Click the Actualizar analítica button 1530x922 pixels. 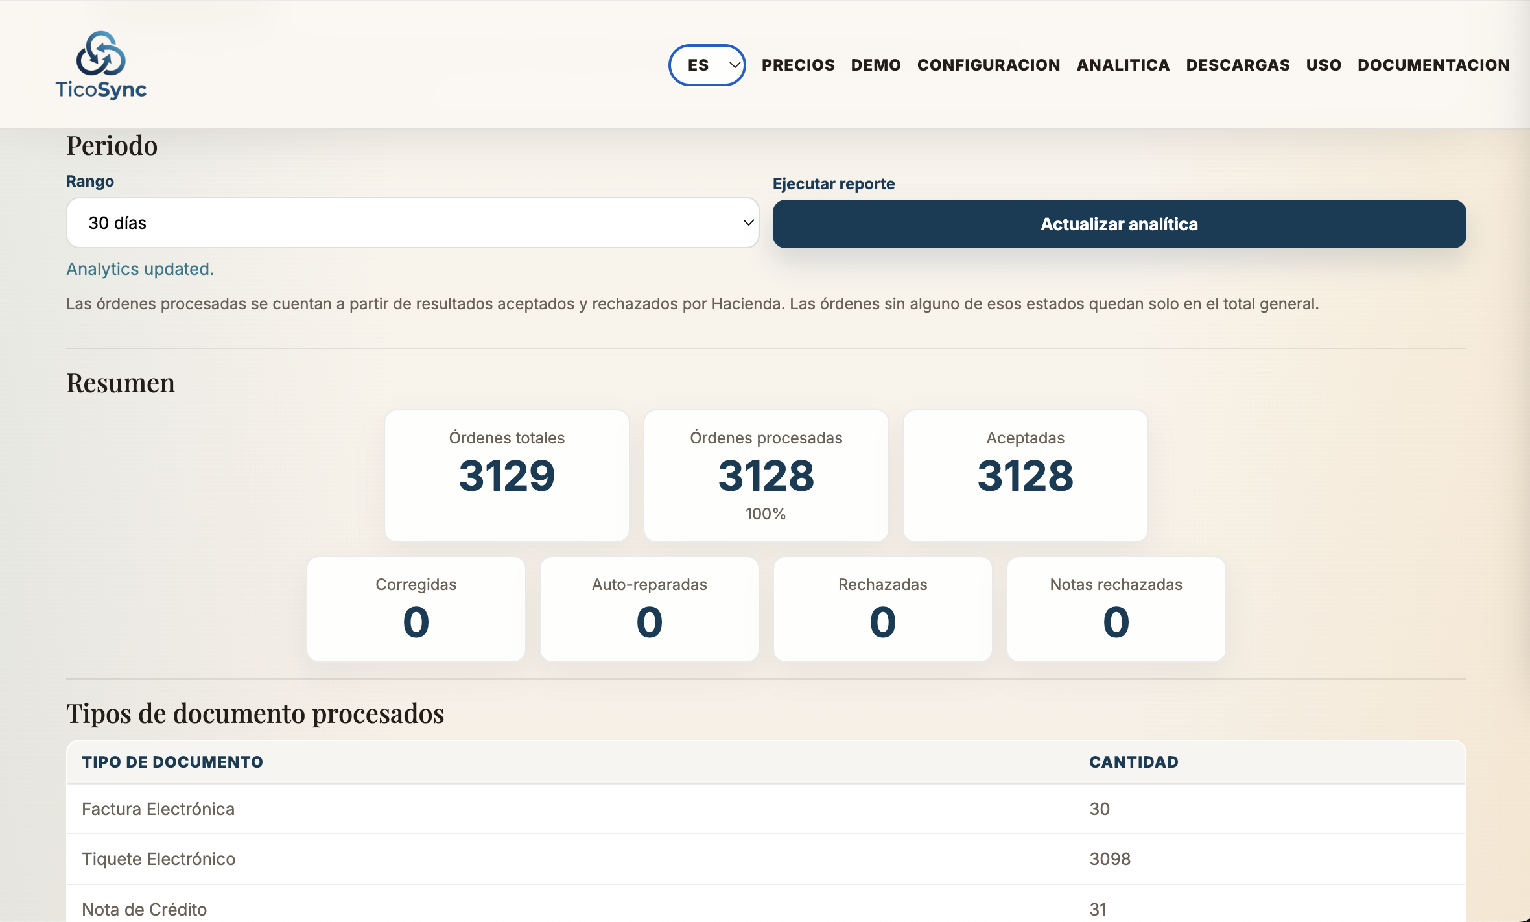(x=1119, y=224)
